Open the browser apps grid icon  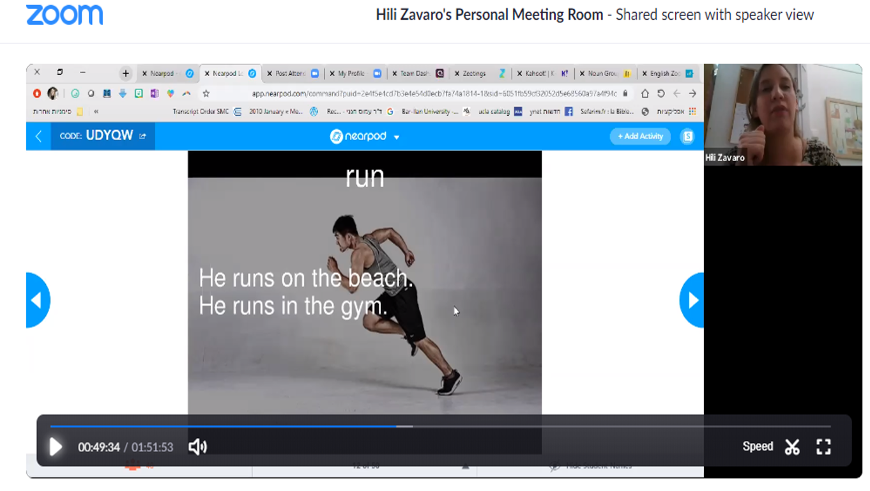pos(692,111)
